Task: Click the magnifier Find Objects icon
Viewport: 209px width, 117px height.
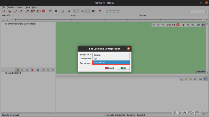Action: click(69, 11)
